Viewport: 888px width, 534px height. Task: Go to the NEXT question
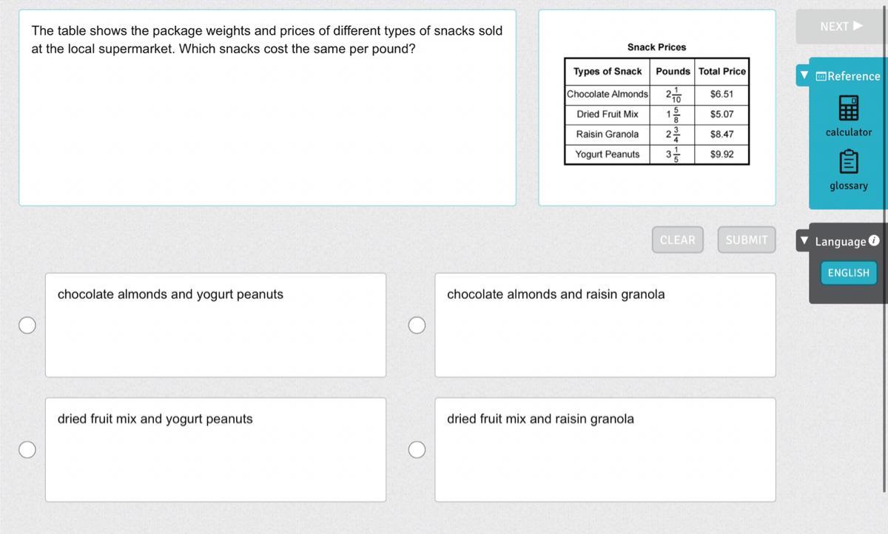point(841,27)
